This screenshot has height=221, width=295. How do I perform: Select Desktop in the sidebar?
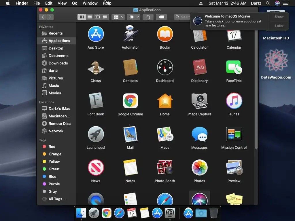coord(56,48)
